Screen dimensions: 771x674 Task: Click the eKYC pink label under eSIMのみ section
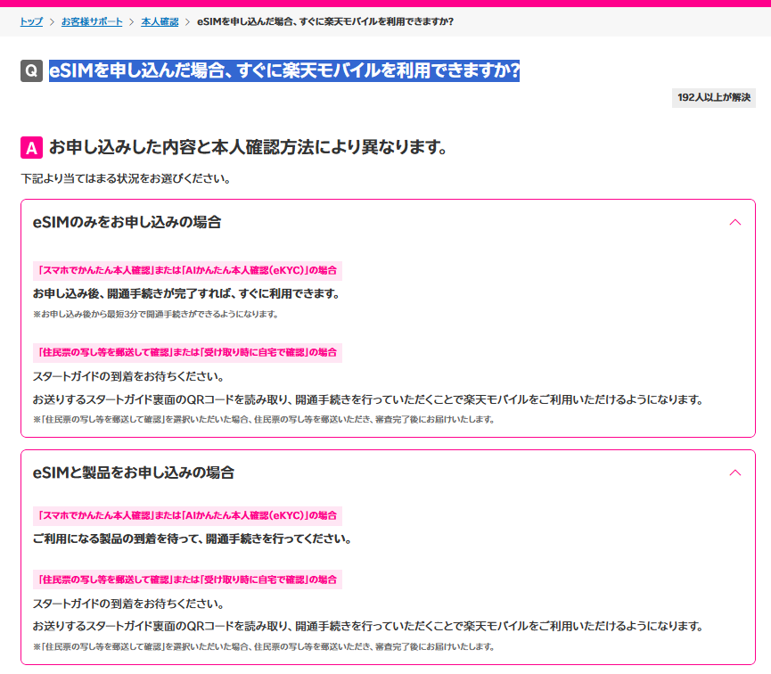point(187,270)
